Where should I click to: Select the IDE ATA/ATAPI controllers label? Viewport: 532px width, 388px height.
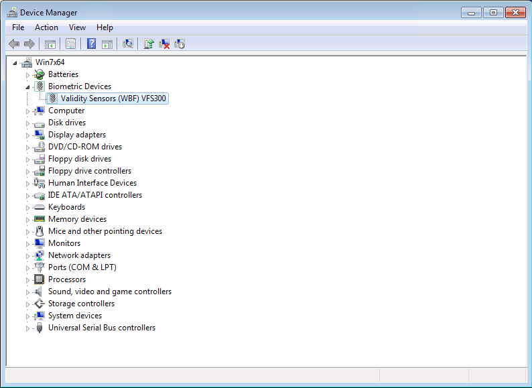95,195
